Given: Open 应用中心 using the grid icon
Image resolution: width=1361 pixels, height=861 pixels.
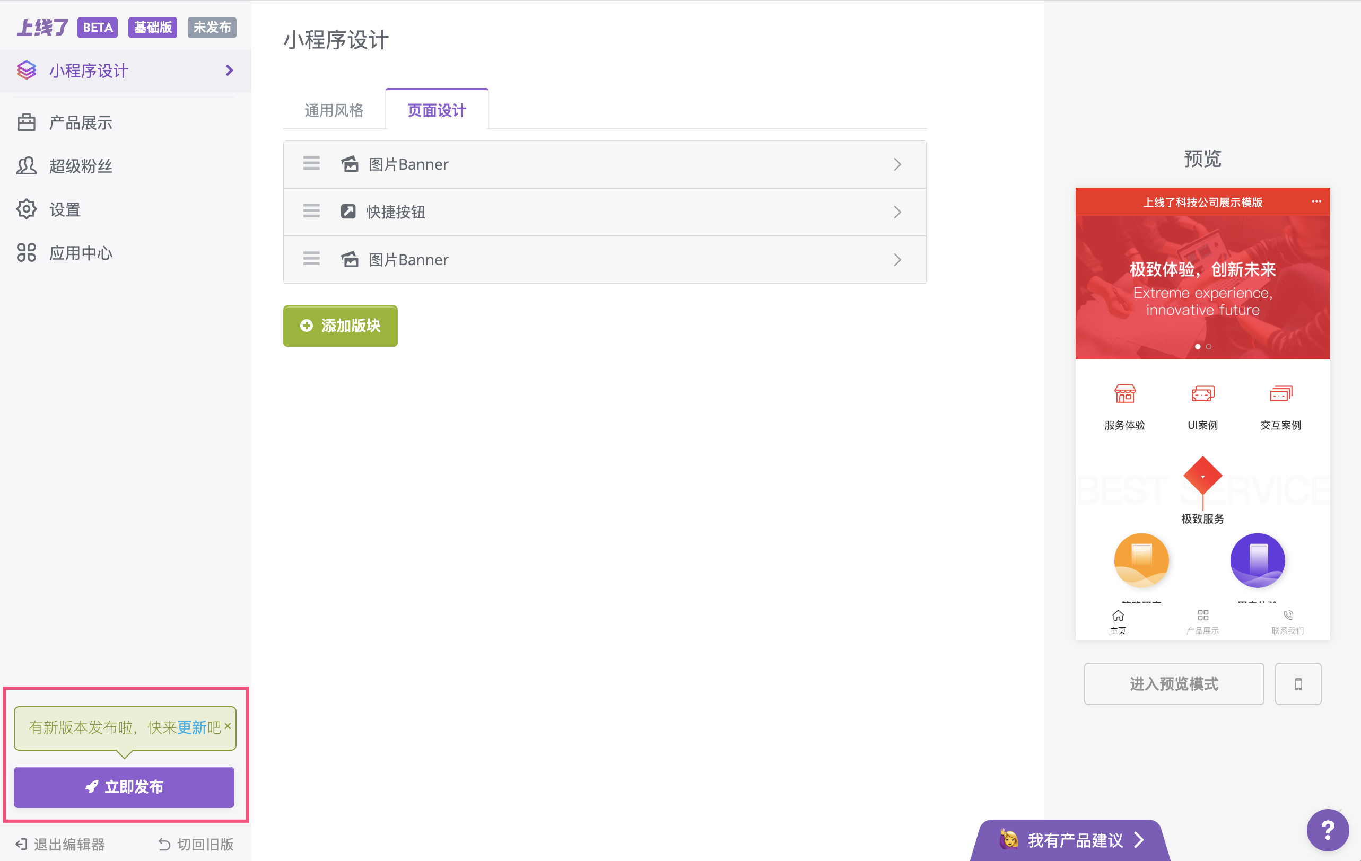Looking at the screenshot, I should click(26, 252).
